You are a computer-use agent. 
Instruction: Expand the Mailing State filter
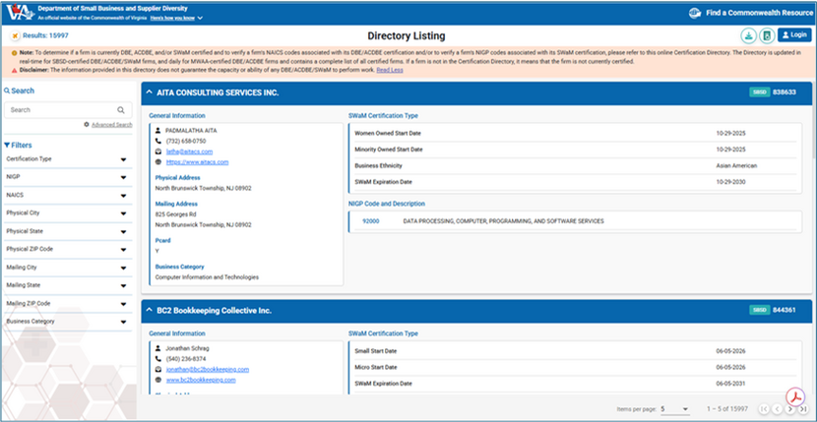pyautogui.click(x=68, y=285)
